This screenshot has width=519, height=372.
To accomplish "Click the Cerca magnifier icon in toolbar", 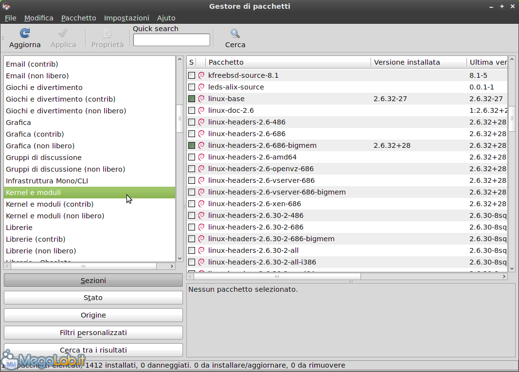I will 235,34.
